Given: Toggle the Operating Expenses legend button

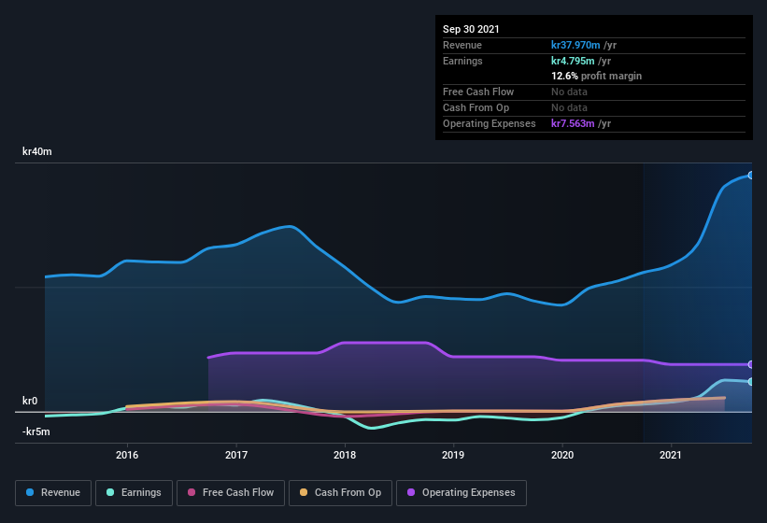Looking at the screenshot, I should pos(462,493).
